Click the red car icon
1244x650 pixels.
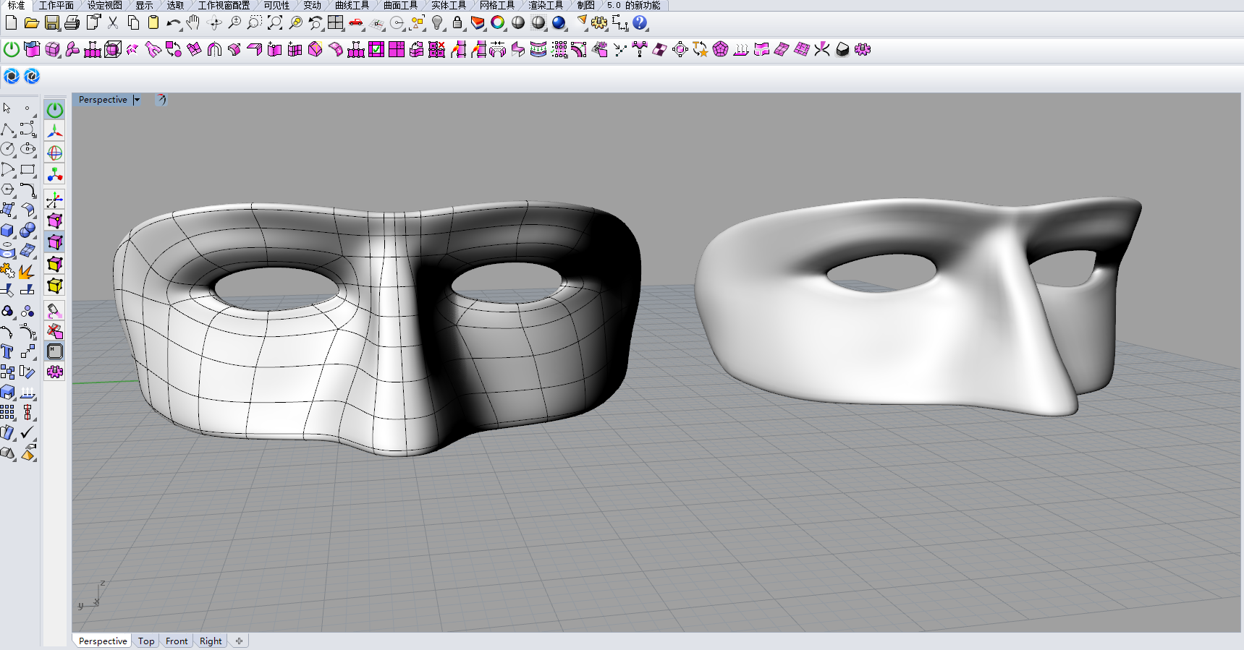coord(355,23)
